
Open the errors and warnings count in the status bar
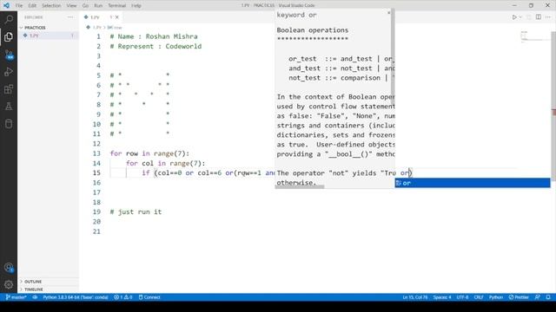(x=123, y=297)
